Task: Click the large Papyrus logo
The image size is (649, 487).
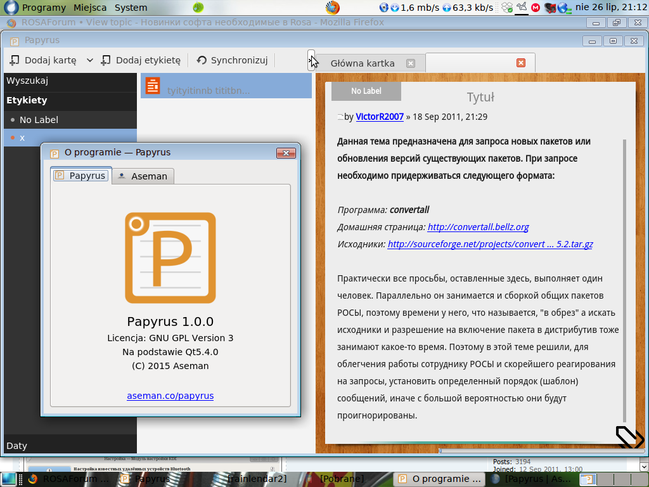Action: click(170, 258)
